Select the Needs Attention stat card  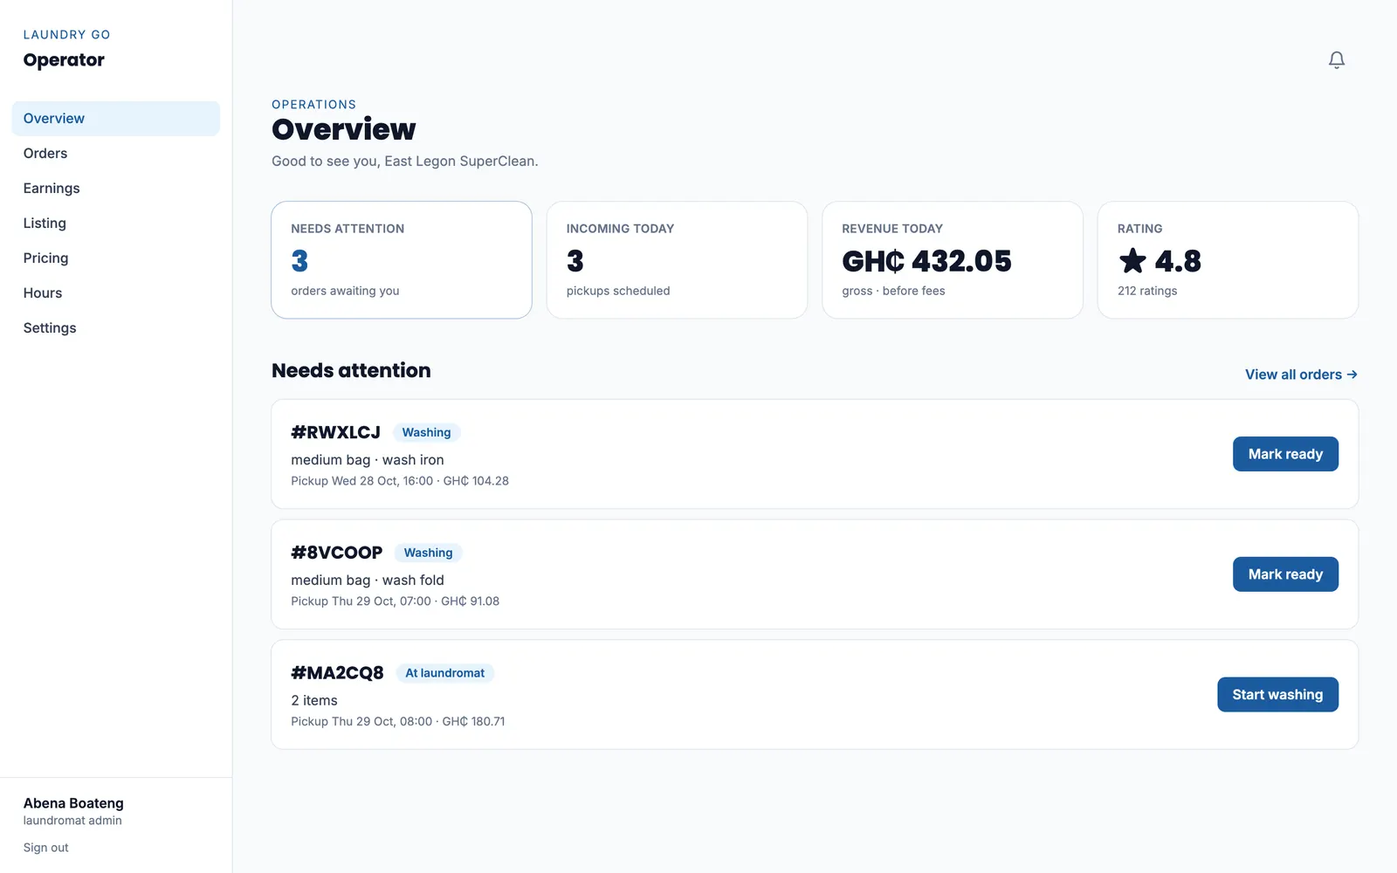pyautogui.click(x=402, y=260)
